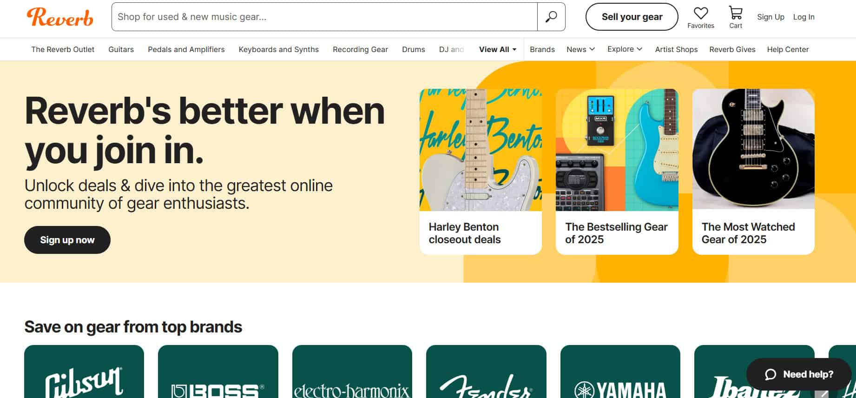Click the Sell your gear button
This screenshot has height=398, width=856.
coord(632,17)
